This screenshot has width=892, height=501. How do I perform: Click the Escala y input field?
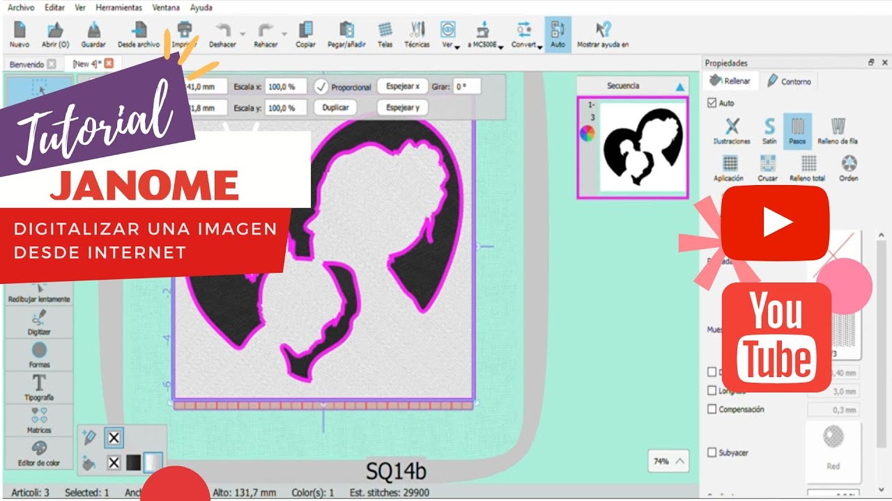pyautogui.click(x=285, y=108)
